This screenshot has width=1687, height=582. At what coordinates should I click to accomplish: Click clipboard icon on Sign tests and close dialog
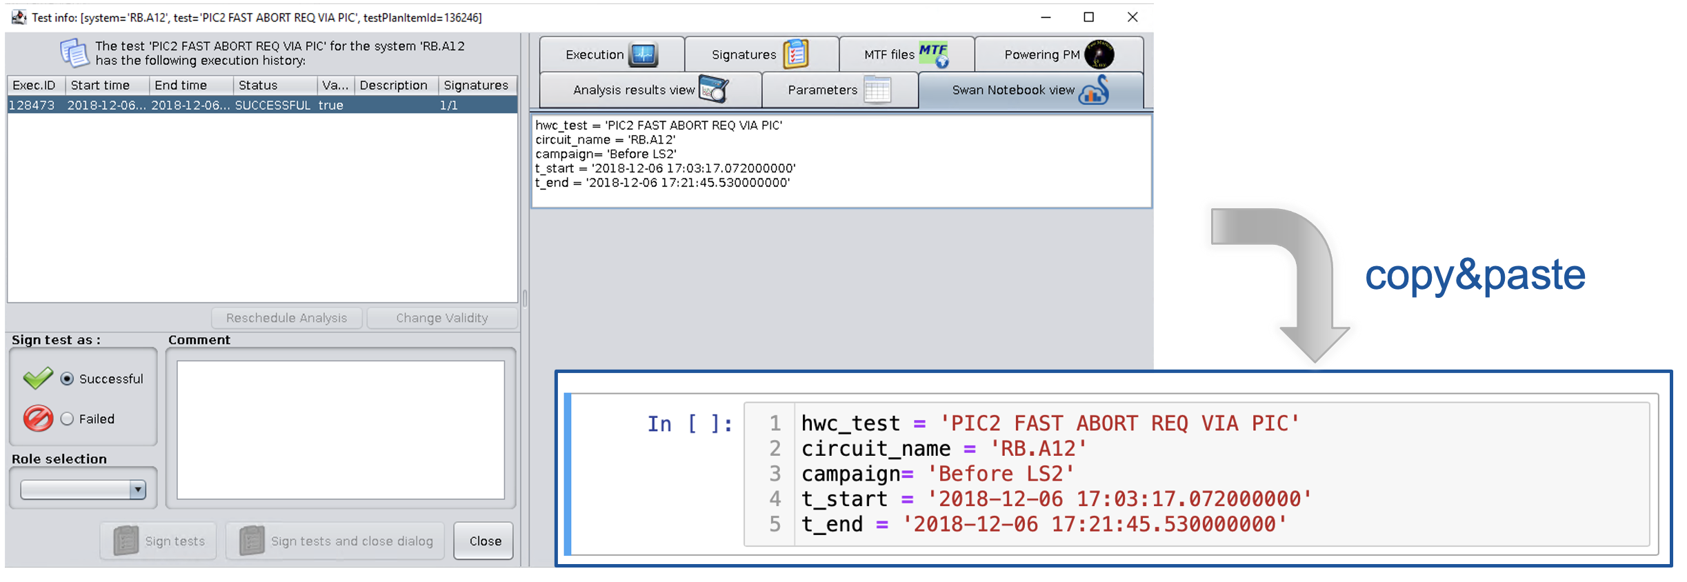coord(252,541)
